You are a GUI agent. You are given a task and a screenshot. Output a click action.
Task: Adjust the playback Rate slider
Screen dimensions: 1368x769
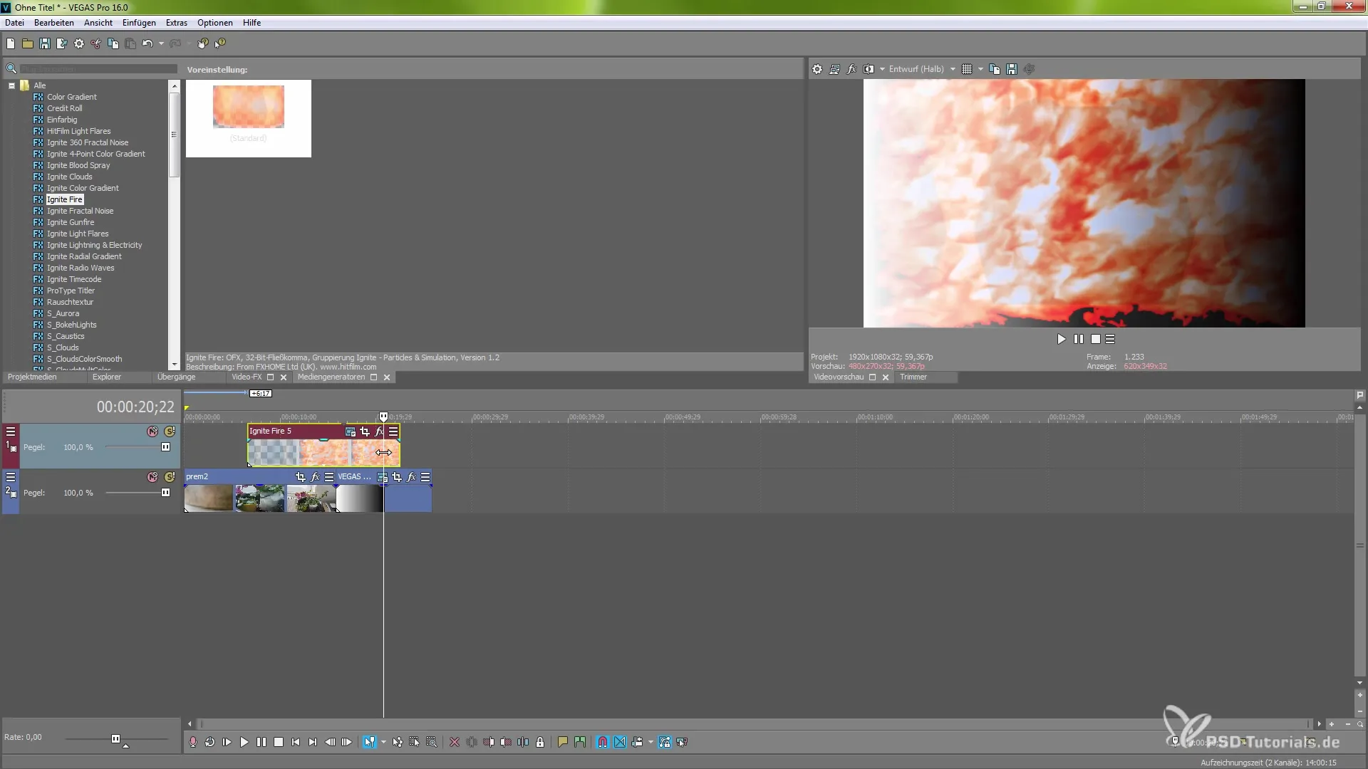[115, 739]
